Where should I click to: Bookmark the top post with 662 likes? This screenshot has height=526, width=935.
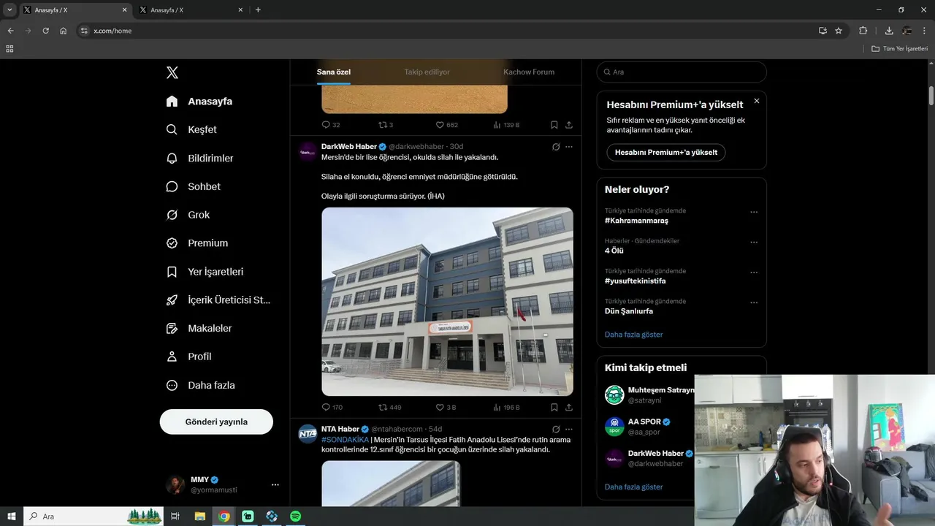pyautogui.click(x=554, y=125)
